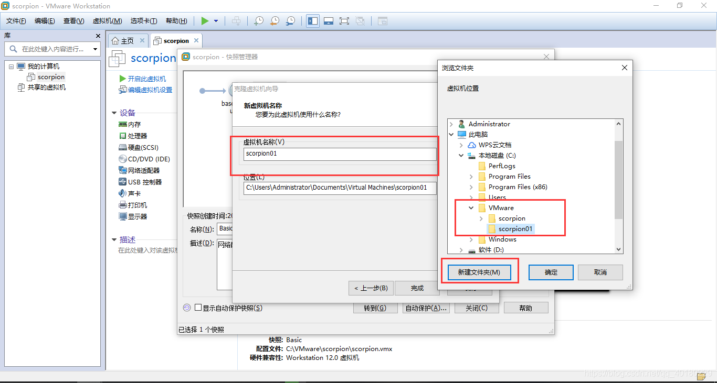Open the library search filter dropdown arrow
The width and height of the screenshot is (717, 383).
tap(95, 49)
